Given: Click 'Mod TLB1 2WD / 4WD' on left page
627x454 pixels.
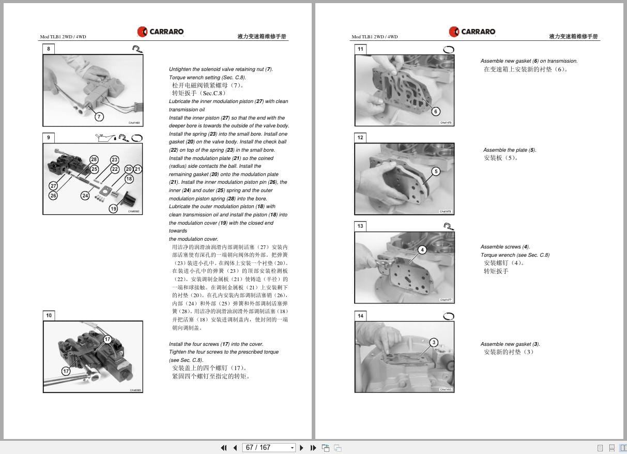Looking at the screenshot, I should point(63,37).
